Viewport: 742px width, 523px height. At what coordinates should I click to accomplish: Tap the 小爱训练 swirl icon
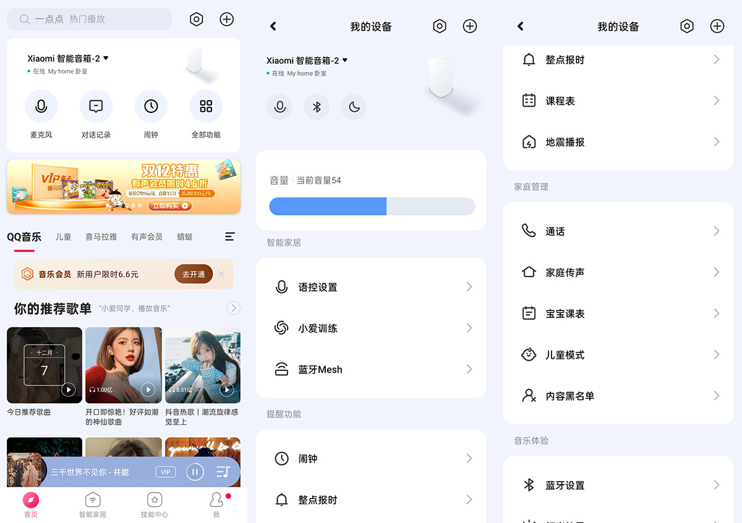(x=281, y=328)
